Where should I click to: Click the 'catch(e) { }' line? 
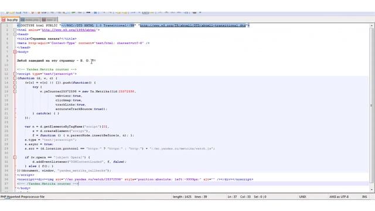point(46,113)
